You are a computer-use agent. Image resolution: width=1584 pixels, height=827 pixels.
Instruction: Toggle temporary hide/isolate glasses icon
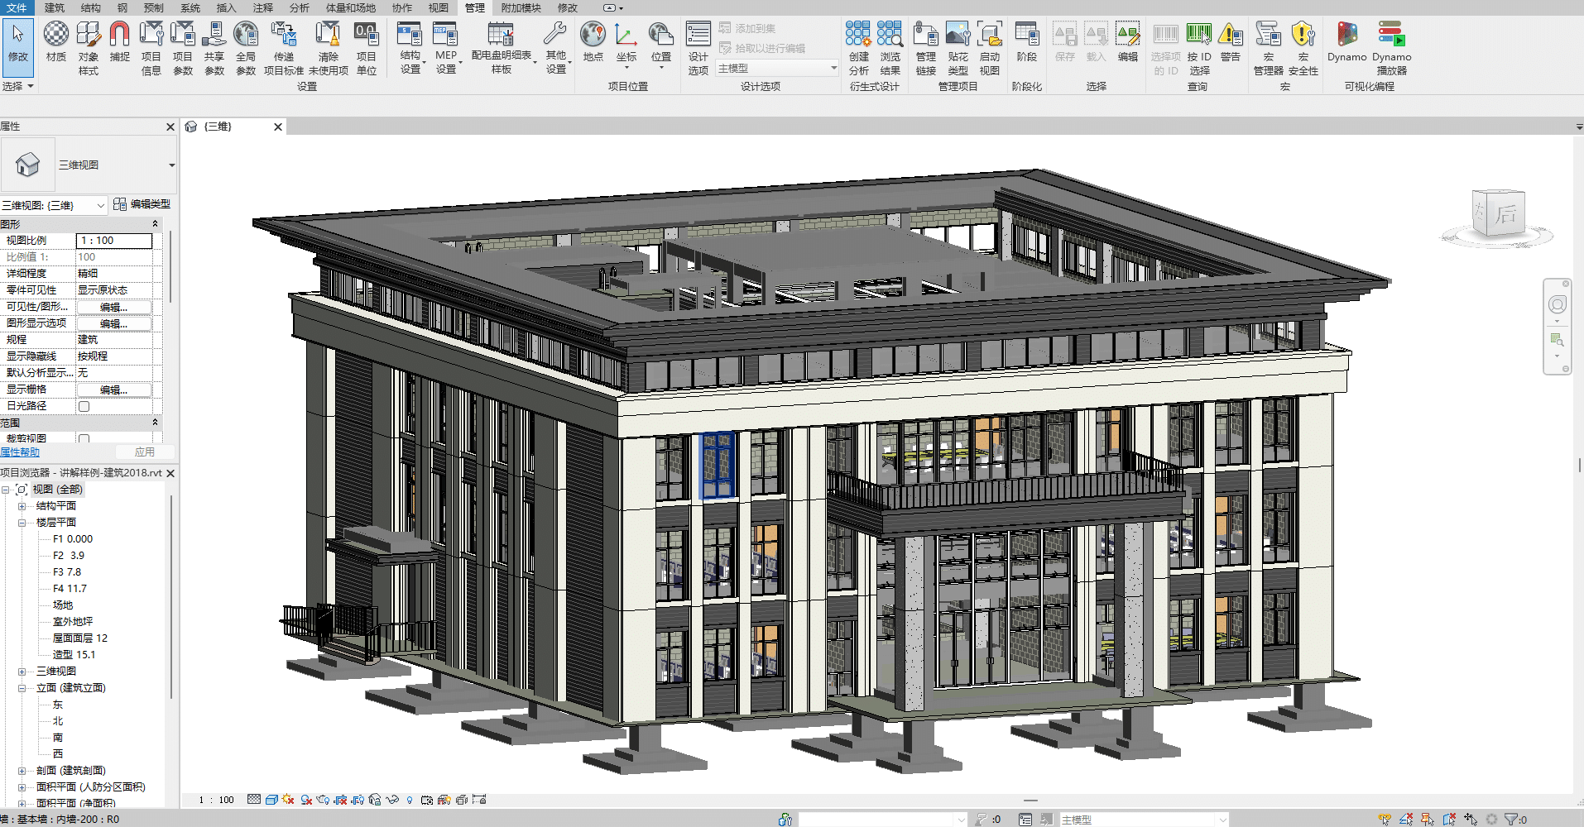click(x=391, y=799)
